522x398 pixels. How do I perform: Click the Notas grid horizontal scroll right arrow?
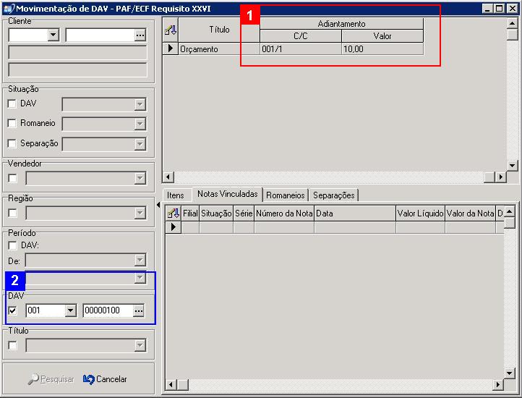[497, 385]
